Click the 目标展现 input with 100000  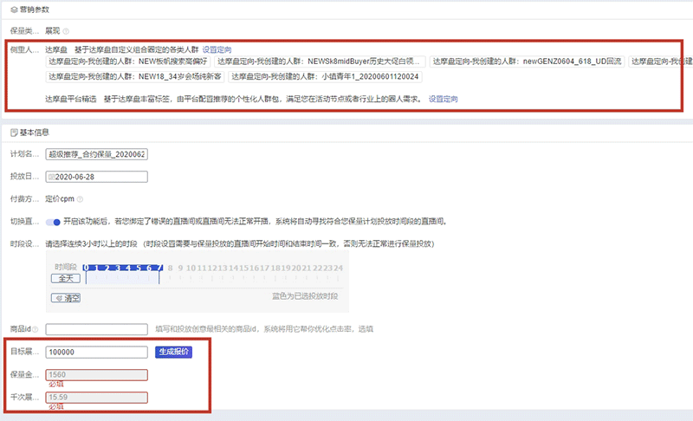[96, 353]
